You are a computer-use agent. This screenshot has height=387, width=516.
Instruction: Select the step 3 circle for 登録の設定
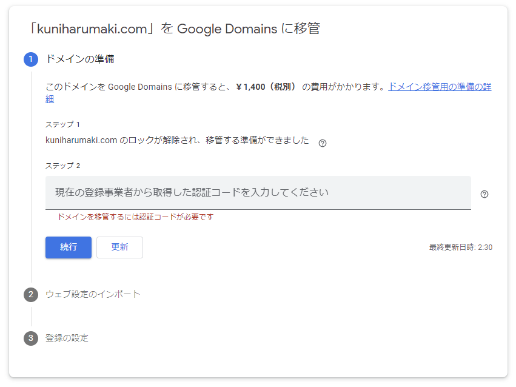31,338
